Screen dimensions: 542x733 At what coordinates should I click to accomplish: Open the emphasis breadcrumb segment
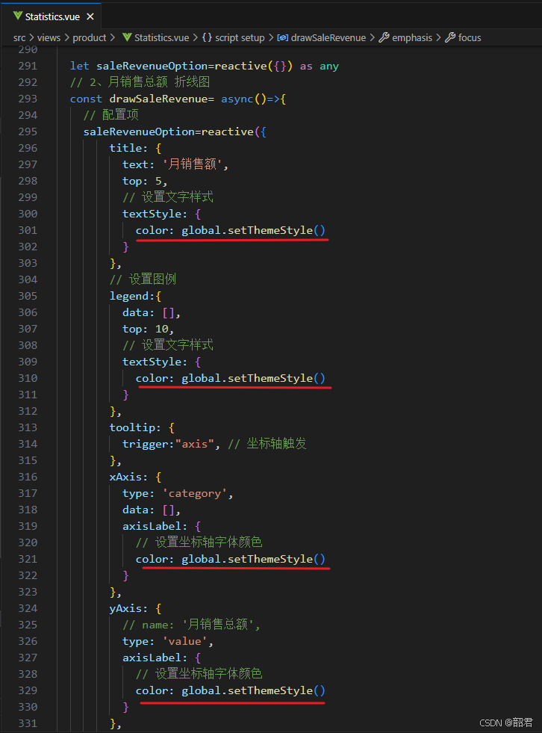(412, 38)
